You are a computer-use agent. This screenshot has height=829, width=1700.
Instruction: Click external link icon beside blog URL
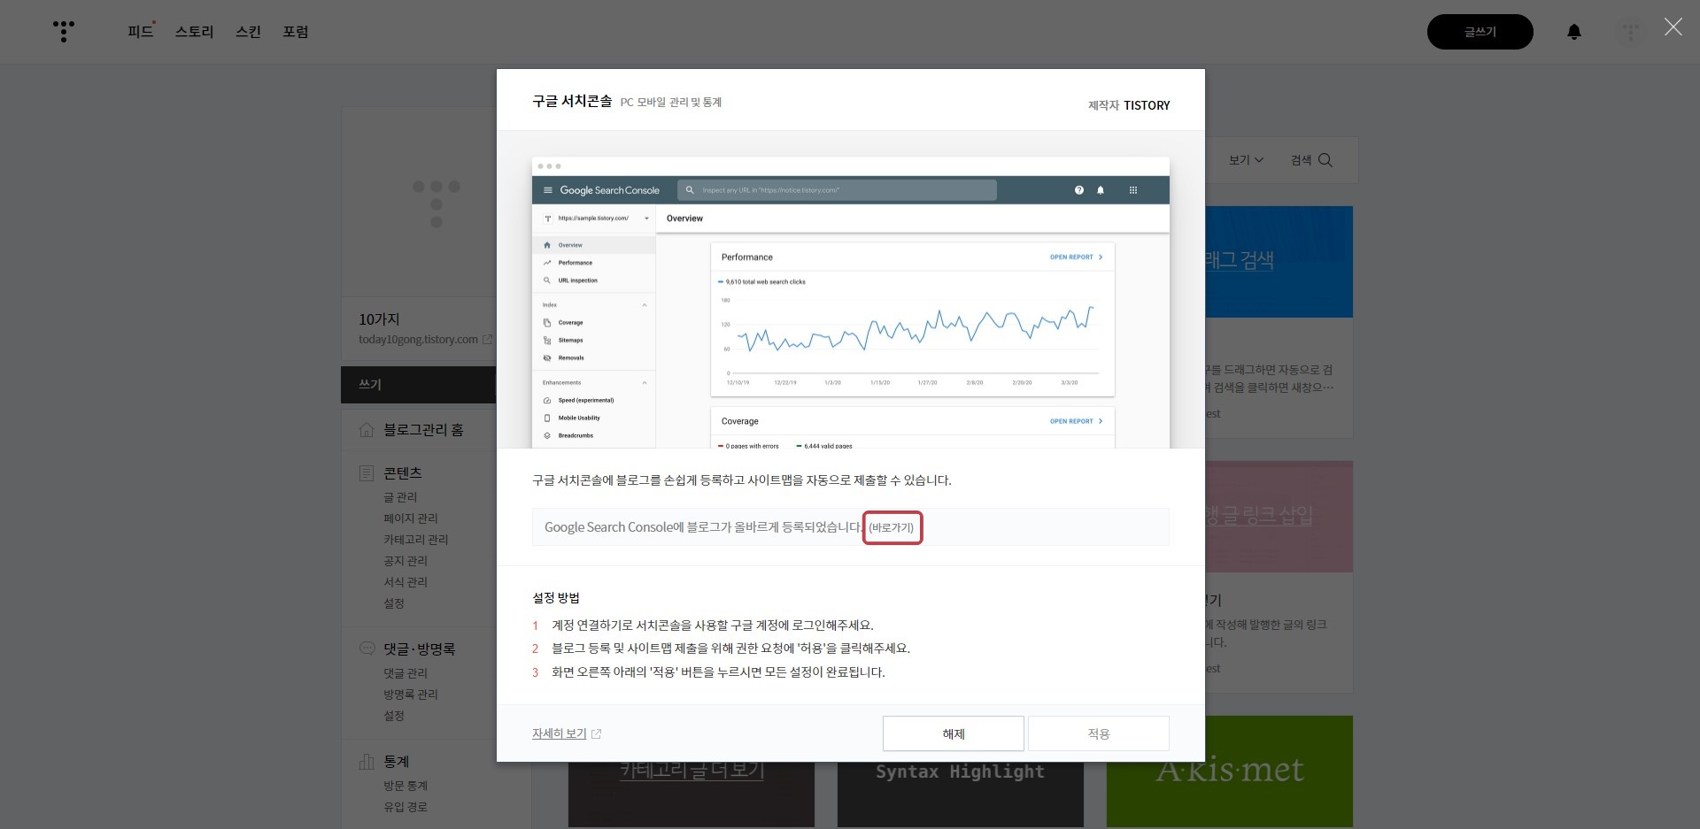(487, 340)
